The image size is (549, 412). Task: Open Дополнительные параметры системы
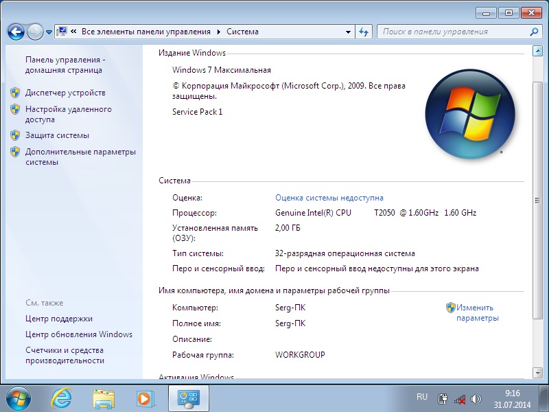click(80, 157)
